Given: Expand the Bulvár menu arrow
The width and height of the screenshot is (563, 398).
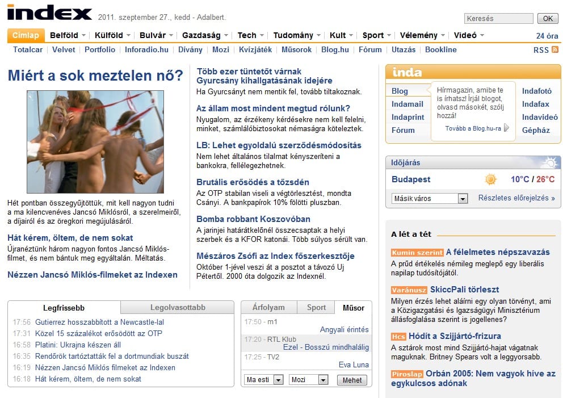Looking at the screenshot, I should pos(171,35).
